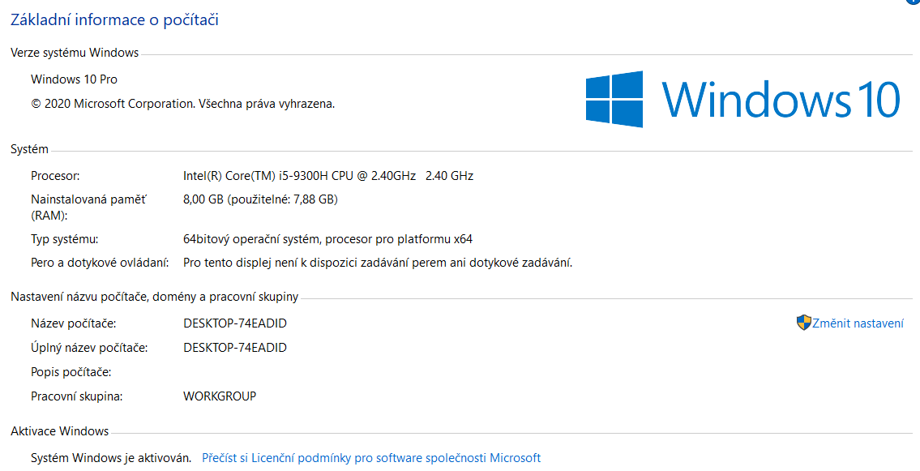
Task: Click the blue help icon in top corner
Action: [913, 2]
